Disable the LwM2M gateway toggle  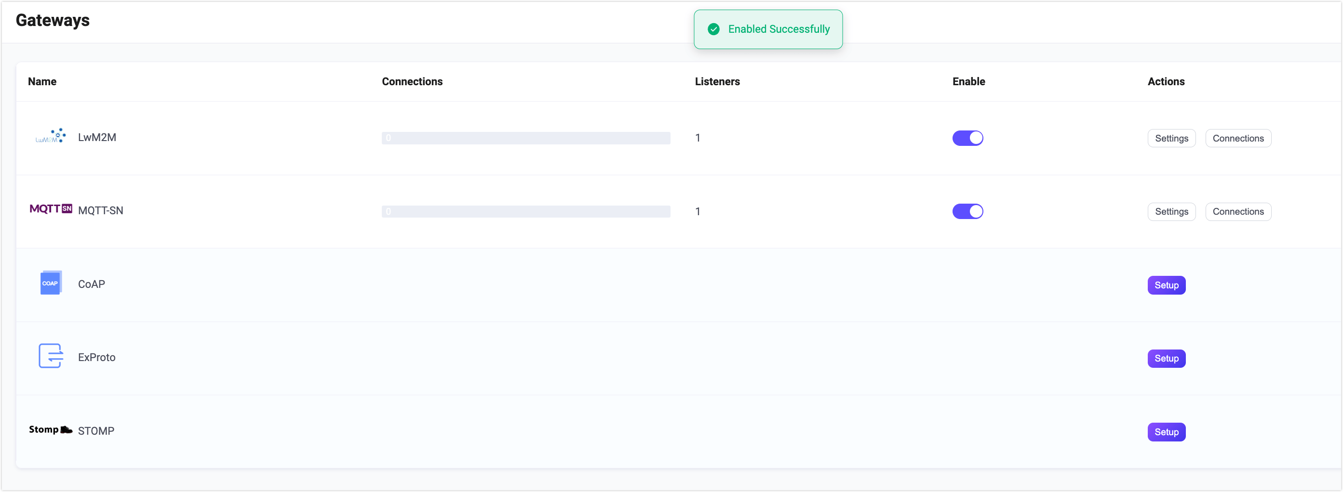point(967,138)
